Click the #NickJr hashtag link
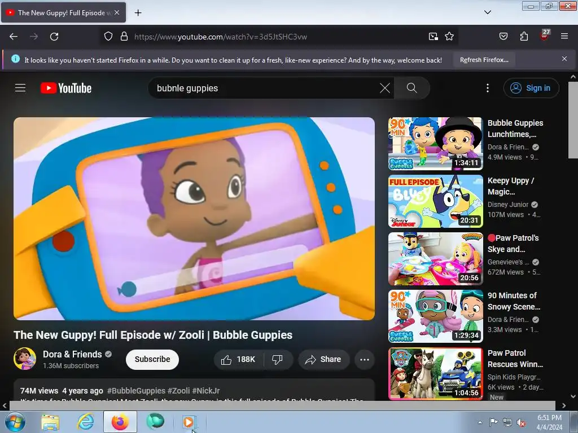 point(205,391)
